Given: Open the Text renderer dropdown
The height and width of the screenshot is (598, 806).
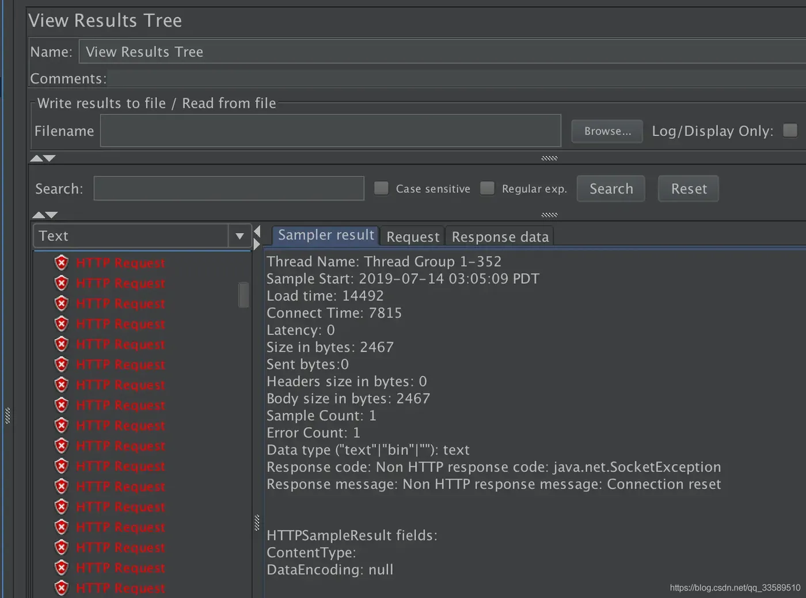Looking at the screenshot, I should [x=239, y=236].
